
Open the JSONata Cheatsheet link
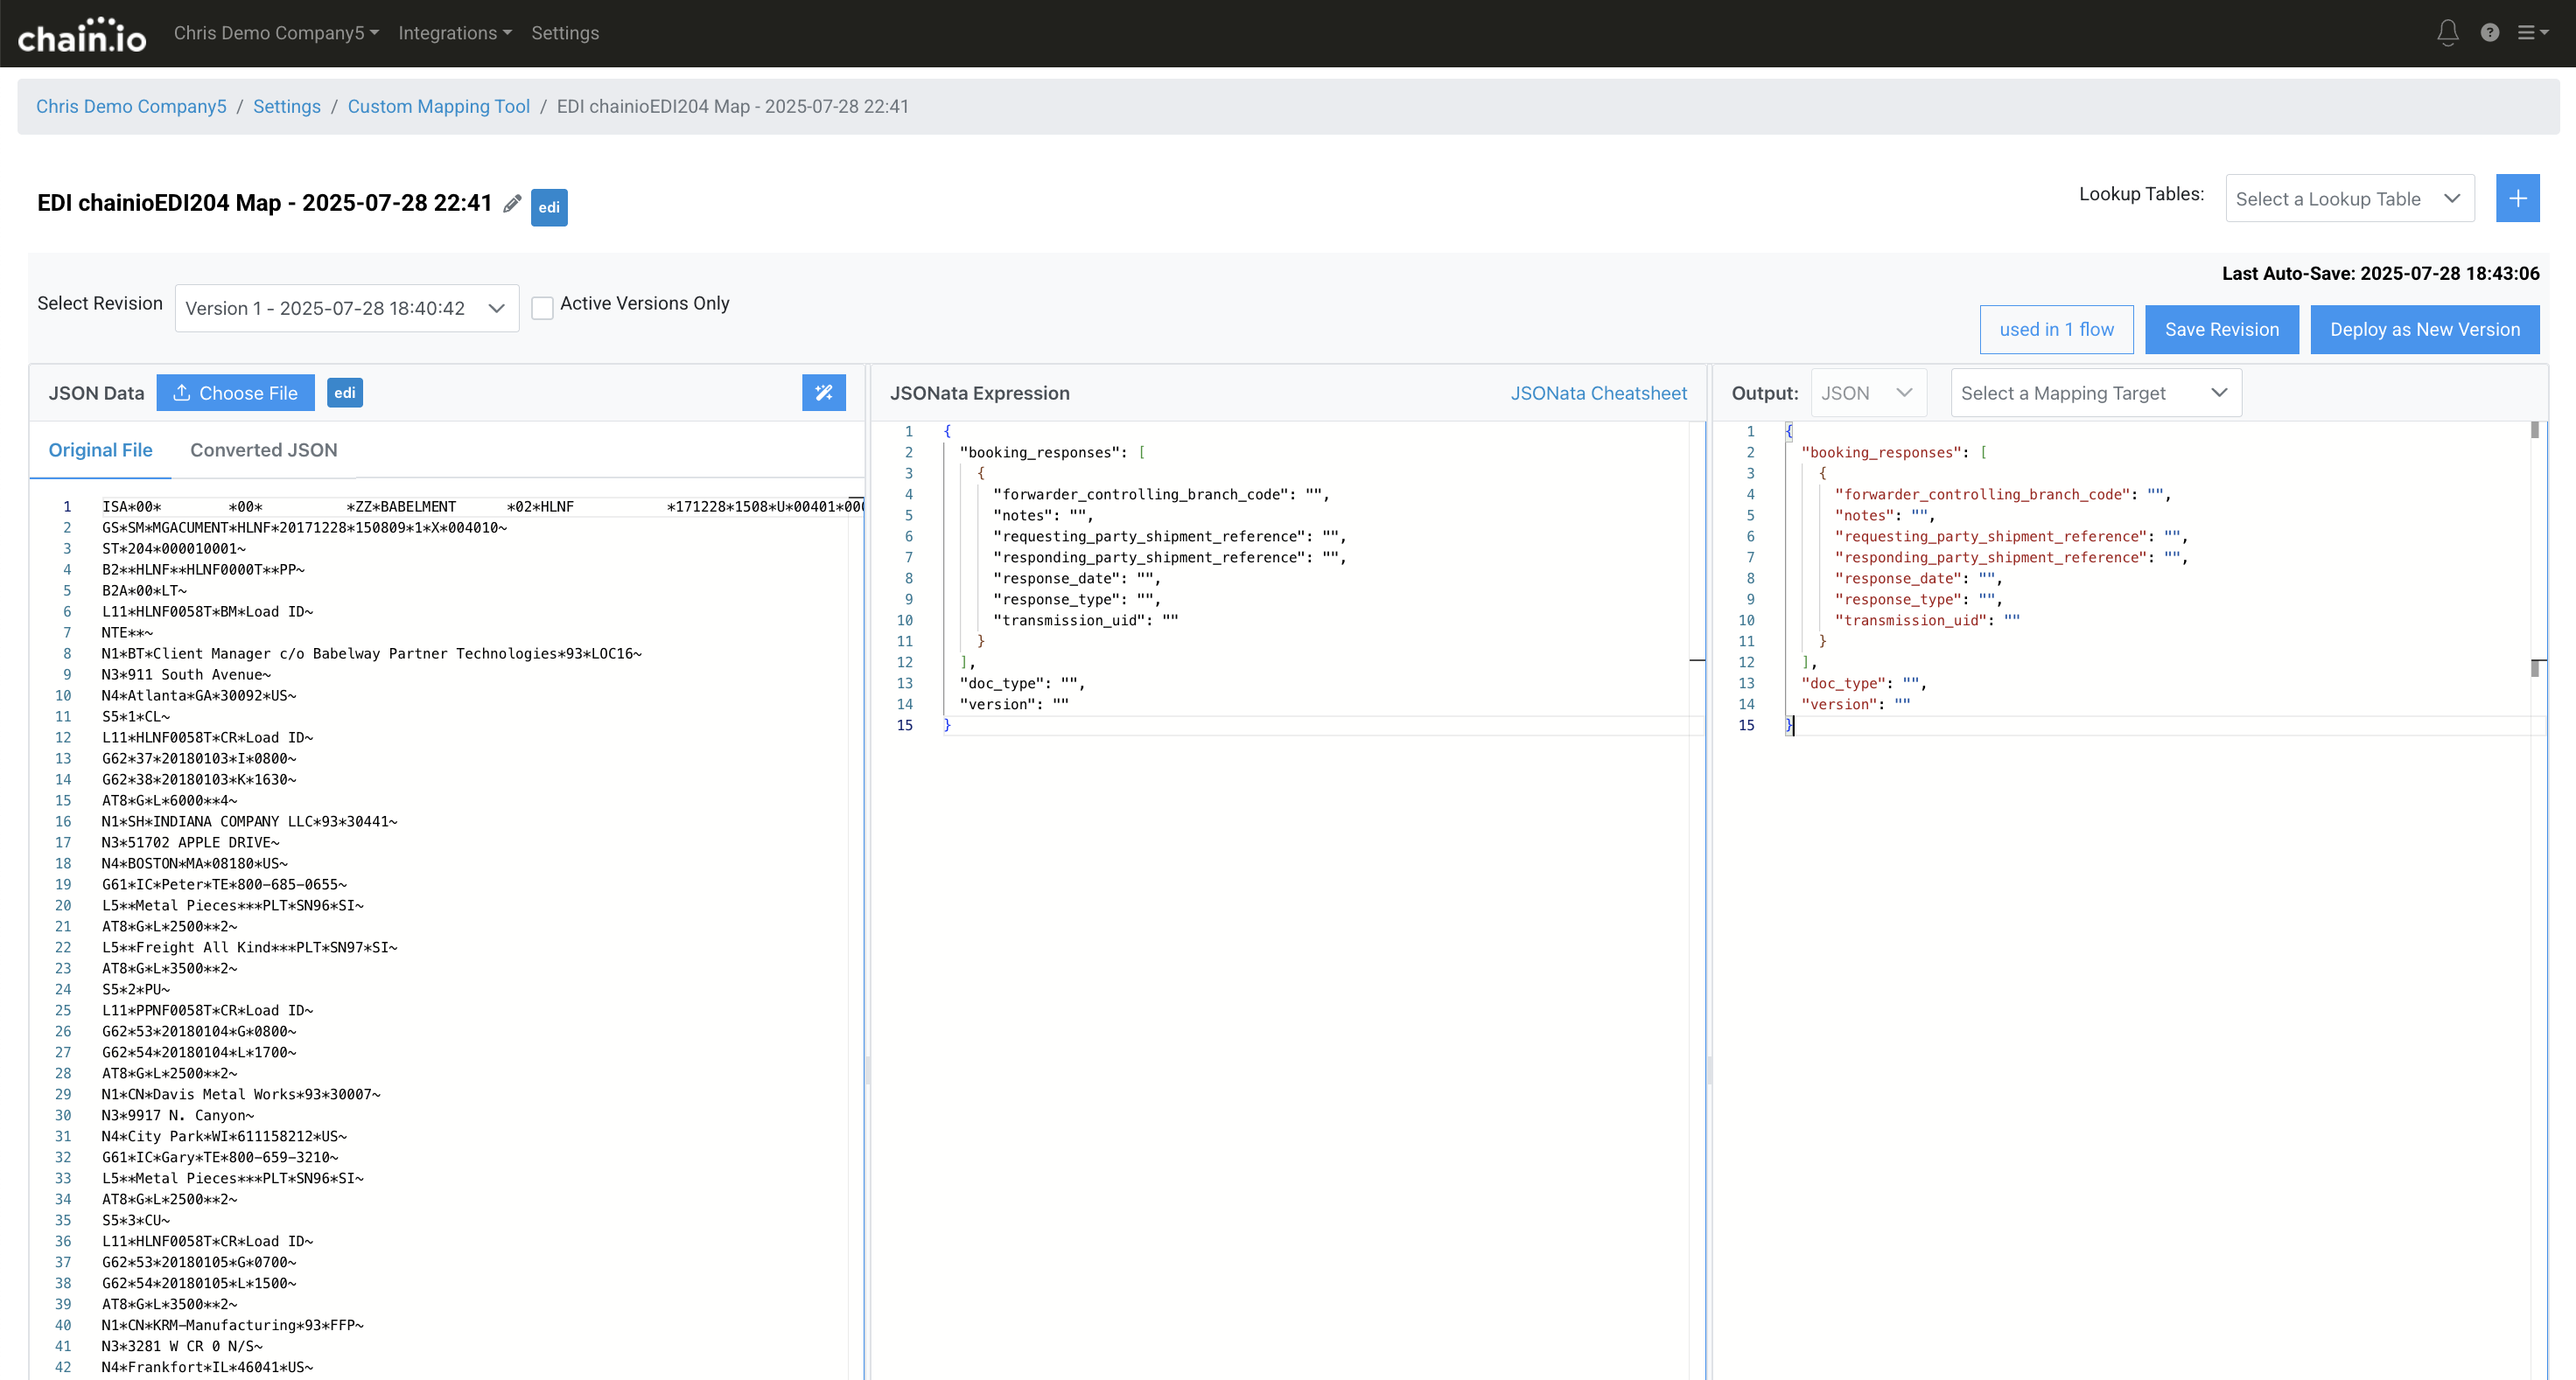click(x=1598, y=393)
